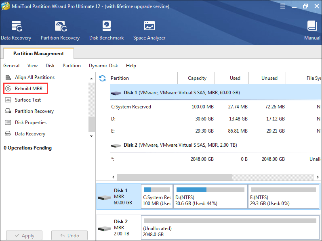Screen dimensions: 322x241
Task: Open the Partition menu
Action: tap(72, 66)
